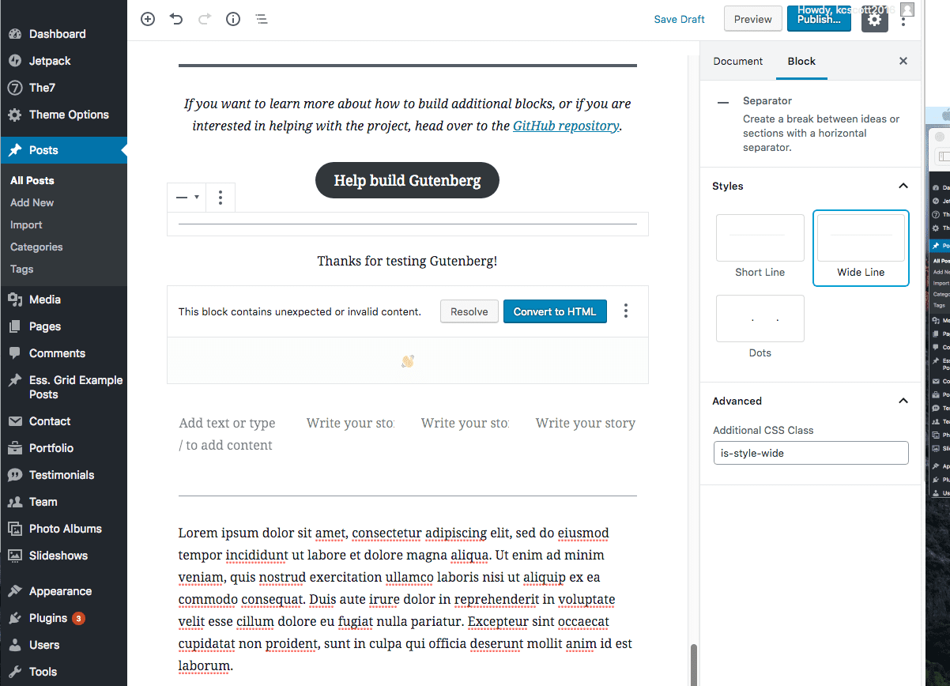950x686 pixels.
Task: Open the block navigation list icon
Action: [x=261, y=19]
